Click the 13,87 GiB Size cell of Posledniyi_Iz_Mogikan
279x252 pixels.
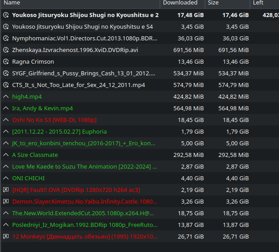236,225
